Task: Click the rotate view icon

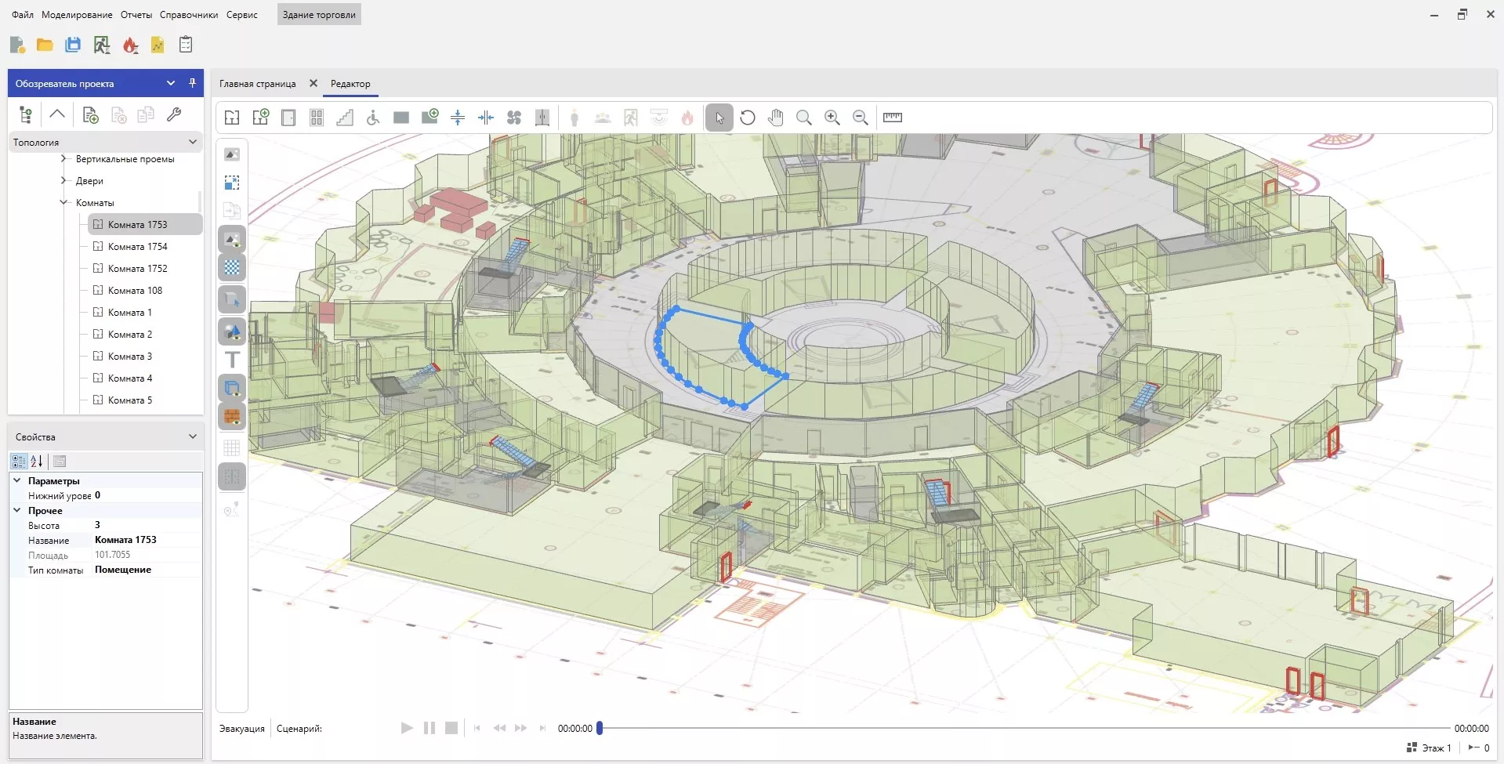Action: (748, 118)
